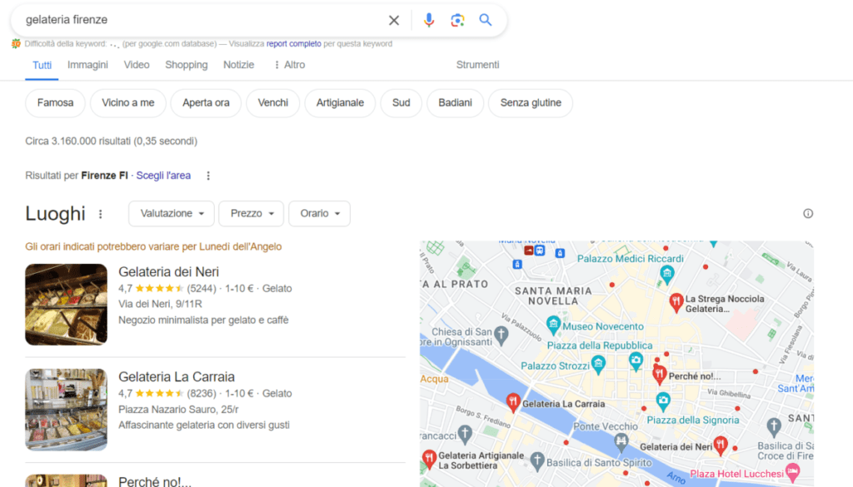Image resolution: width=853 pixels, height=487 pixels.
Task: Open the Perché no! listing title
Action: coord(155,481)
